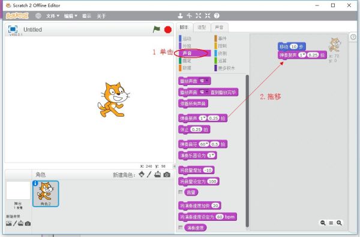Click the block palette vertical scrollbar
This screenshot has width=360, height=237.
click(x=247, y=151)
